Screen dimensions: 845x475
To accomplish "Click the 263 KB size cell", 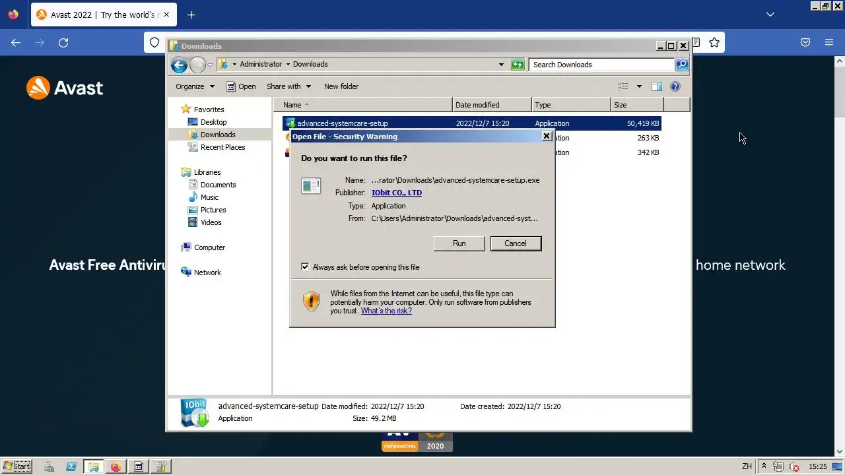I will 648,138.
